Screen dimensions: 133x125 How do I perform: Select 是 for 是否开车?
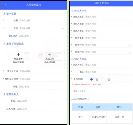[x=91, y=79]
